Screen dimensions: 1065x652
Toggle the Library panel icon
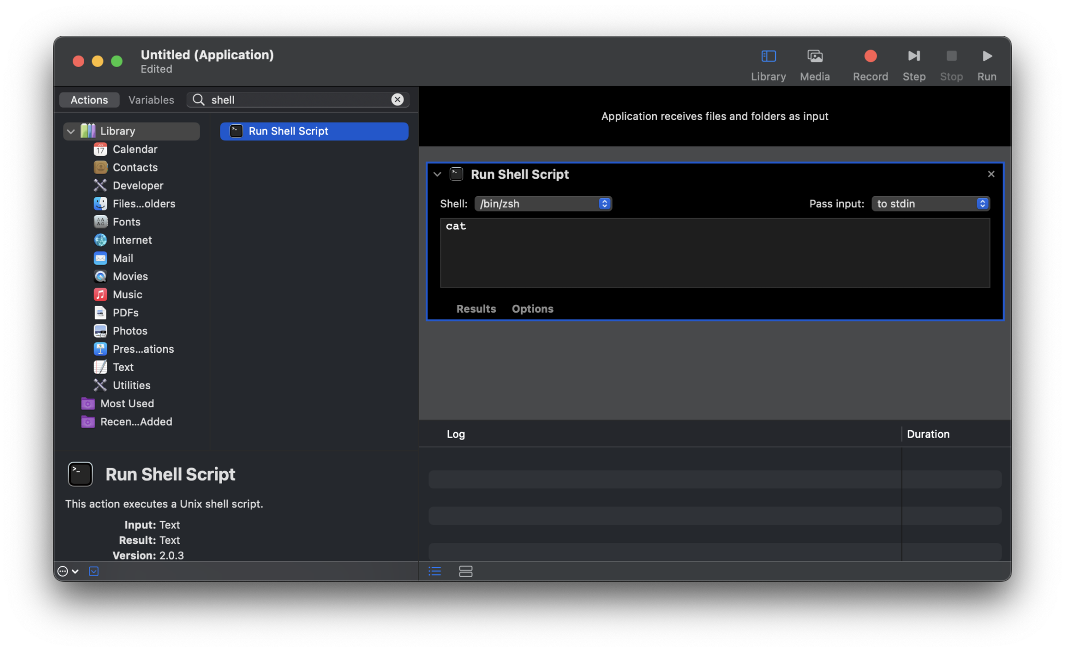(x=768, y=56)
